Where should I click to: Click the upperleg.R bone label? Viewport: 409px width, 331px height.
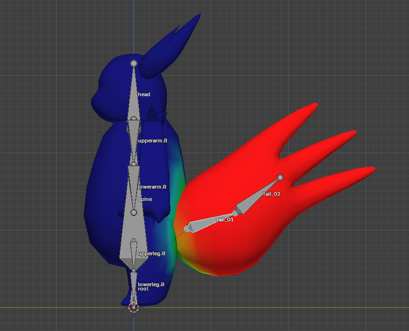point(151,254)
